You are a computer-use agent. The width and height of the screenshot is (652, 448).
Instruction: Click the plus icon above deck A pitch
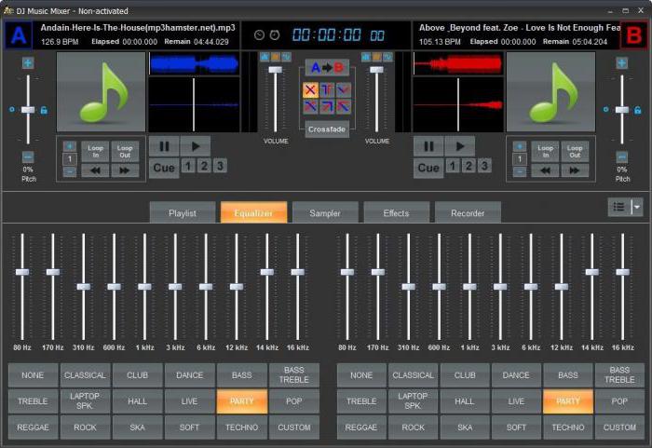28,62
